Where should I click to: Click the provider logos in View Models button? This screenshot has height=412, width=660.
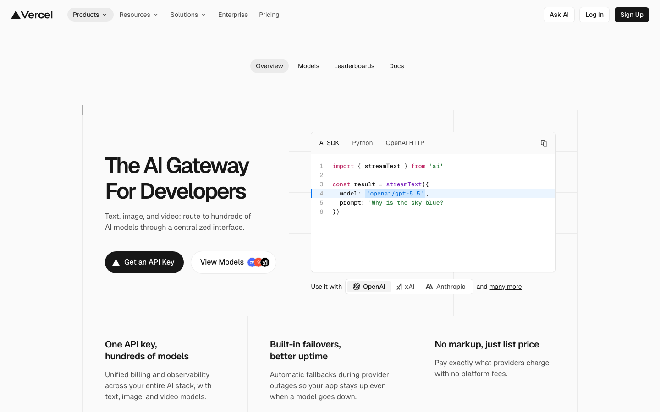[x=258, y=262]
